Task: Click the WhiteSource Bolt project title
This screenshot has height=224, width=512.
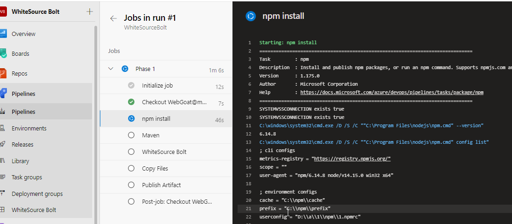Action: [35, 12]
